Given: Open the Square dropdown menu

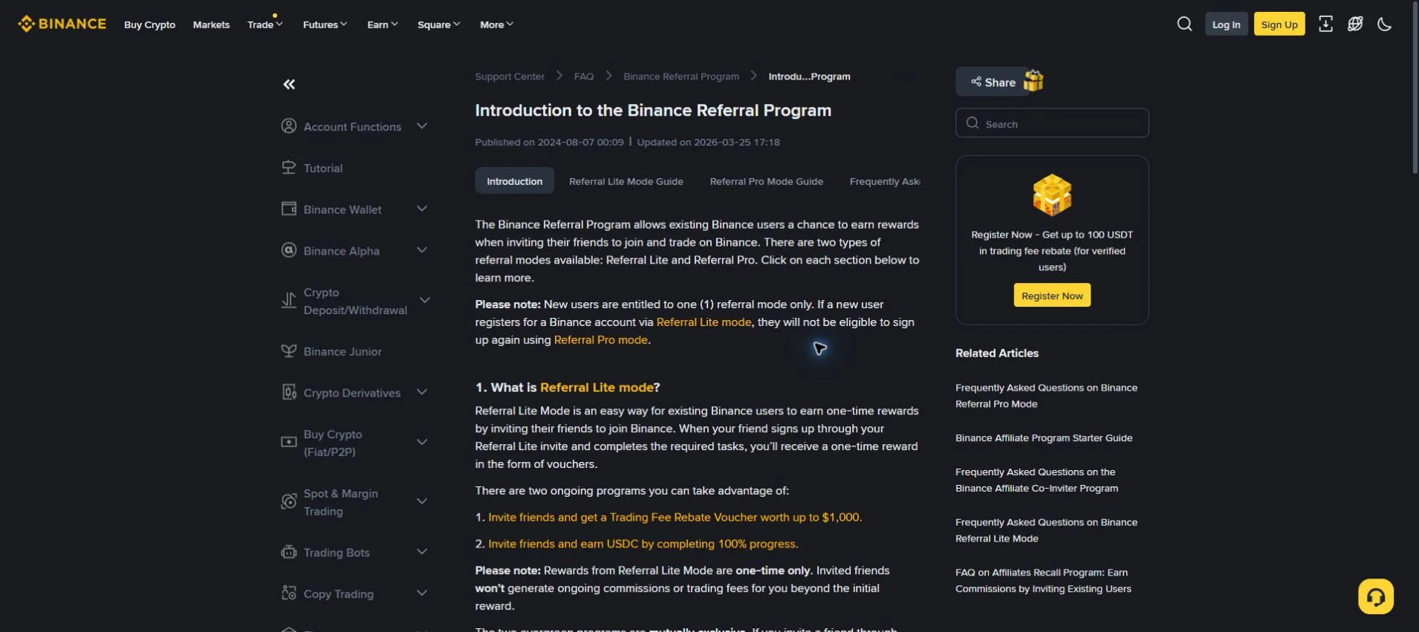Looking at the screenshot, I should (438, 25).
